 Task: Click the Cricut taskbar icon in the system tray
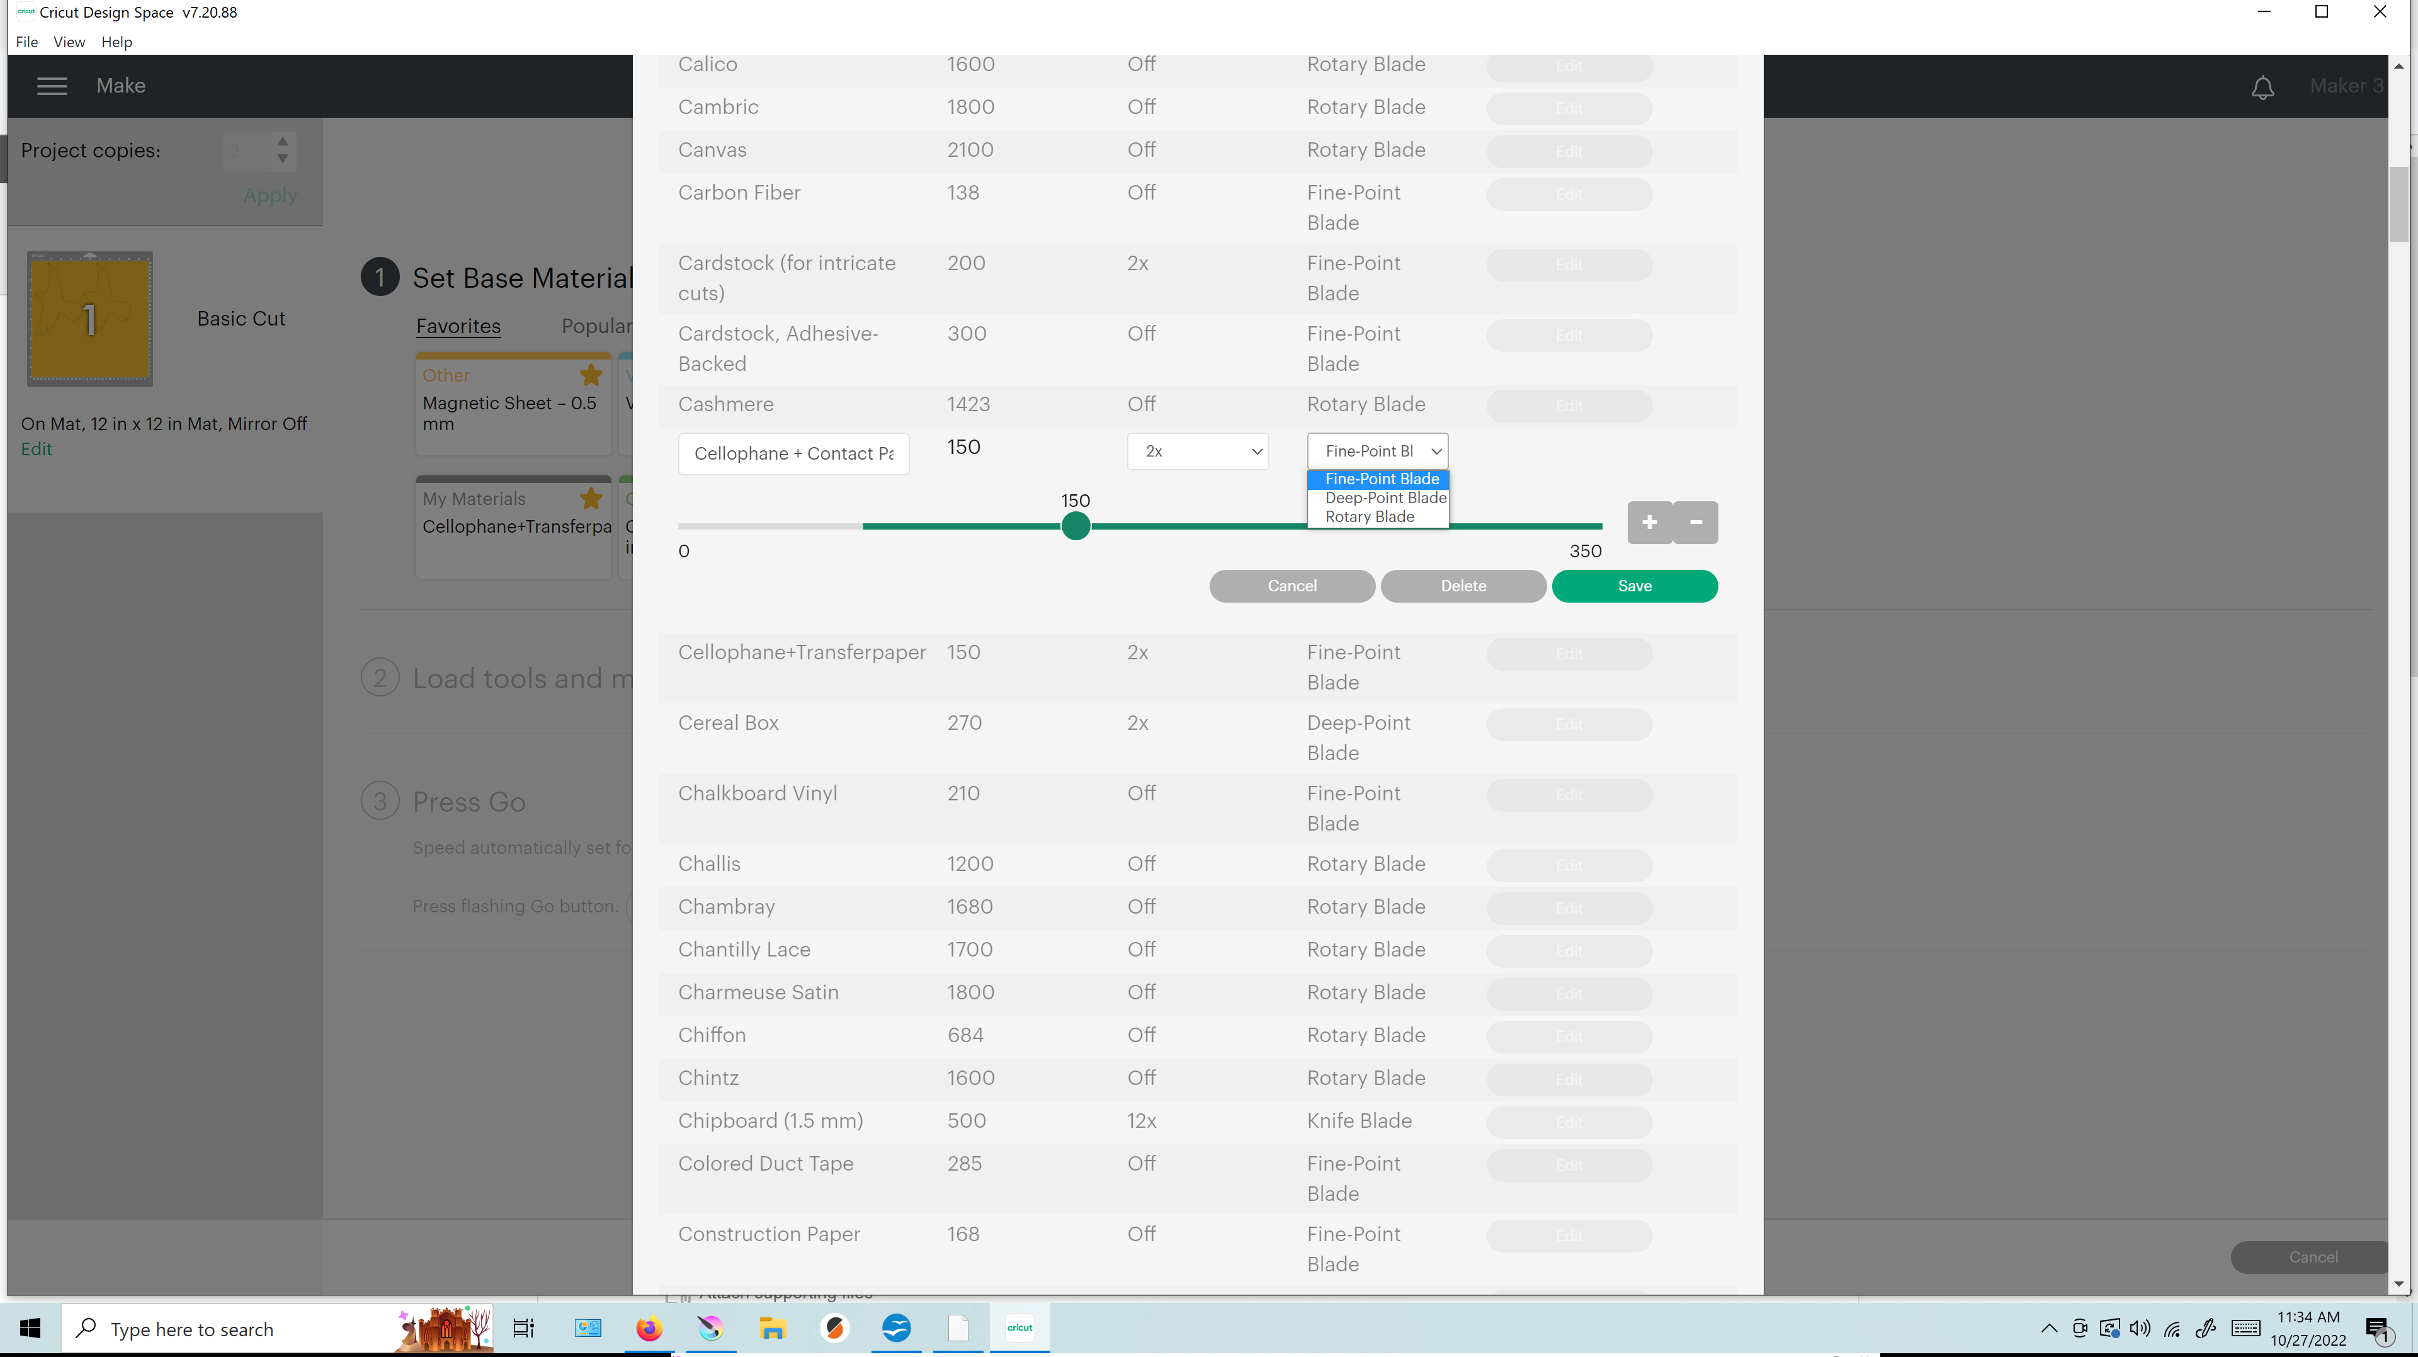click(x=1019, y=1327)
